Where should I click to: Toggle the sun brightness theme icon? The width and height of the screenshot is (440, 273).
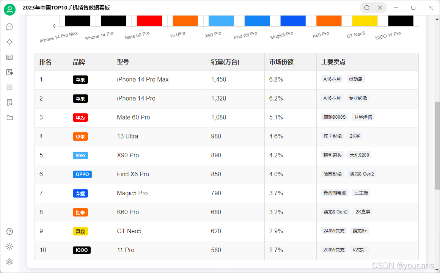point(9,246)
